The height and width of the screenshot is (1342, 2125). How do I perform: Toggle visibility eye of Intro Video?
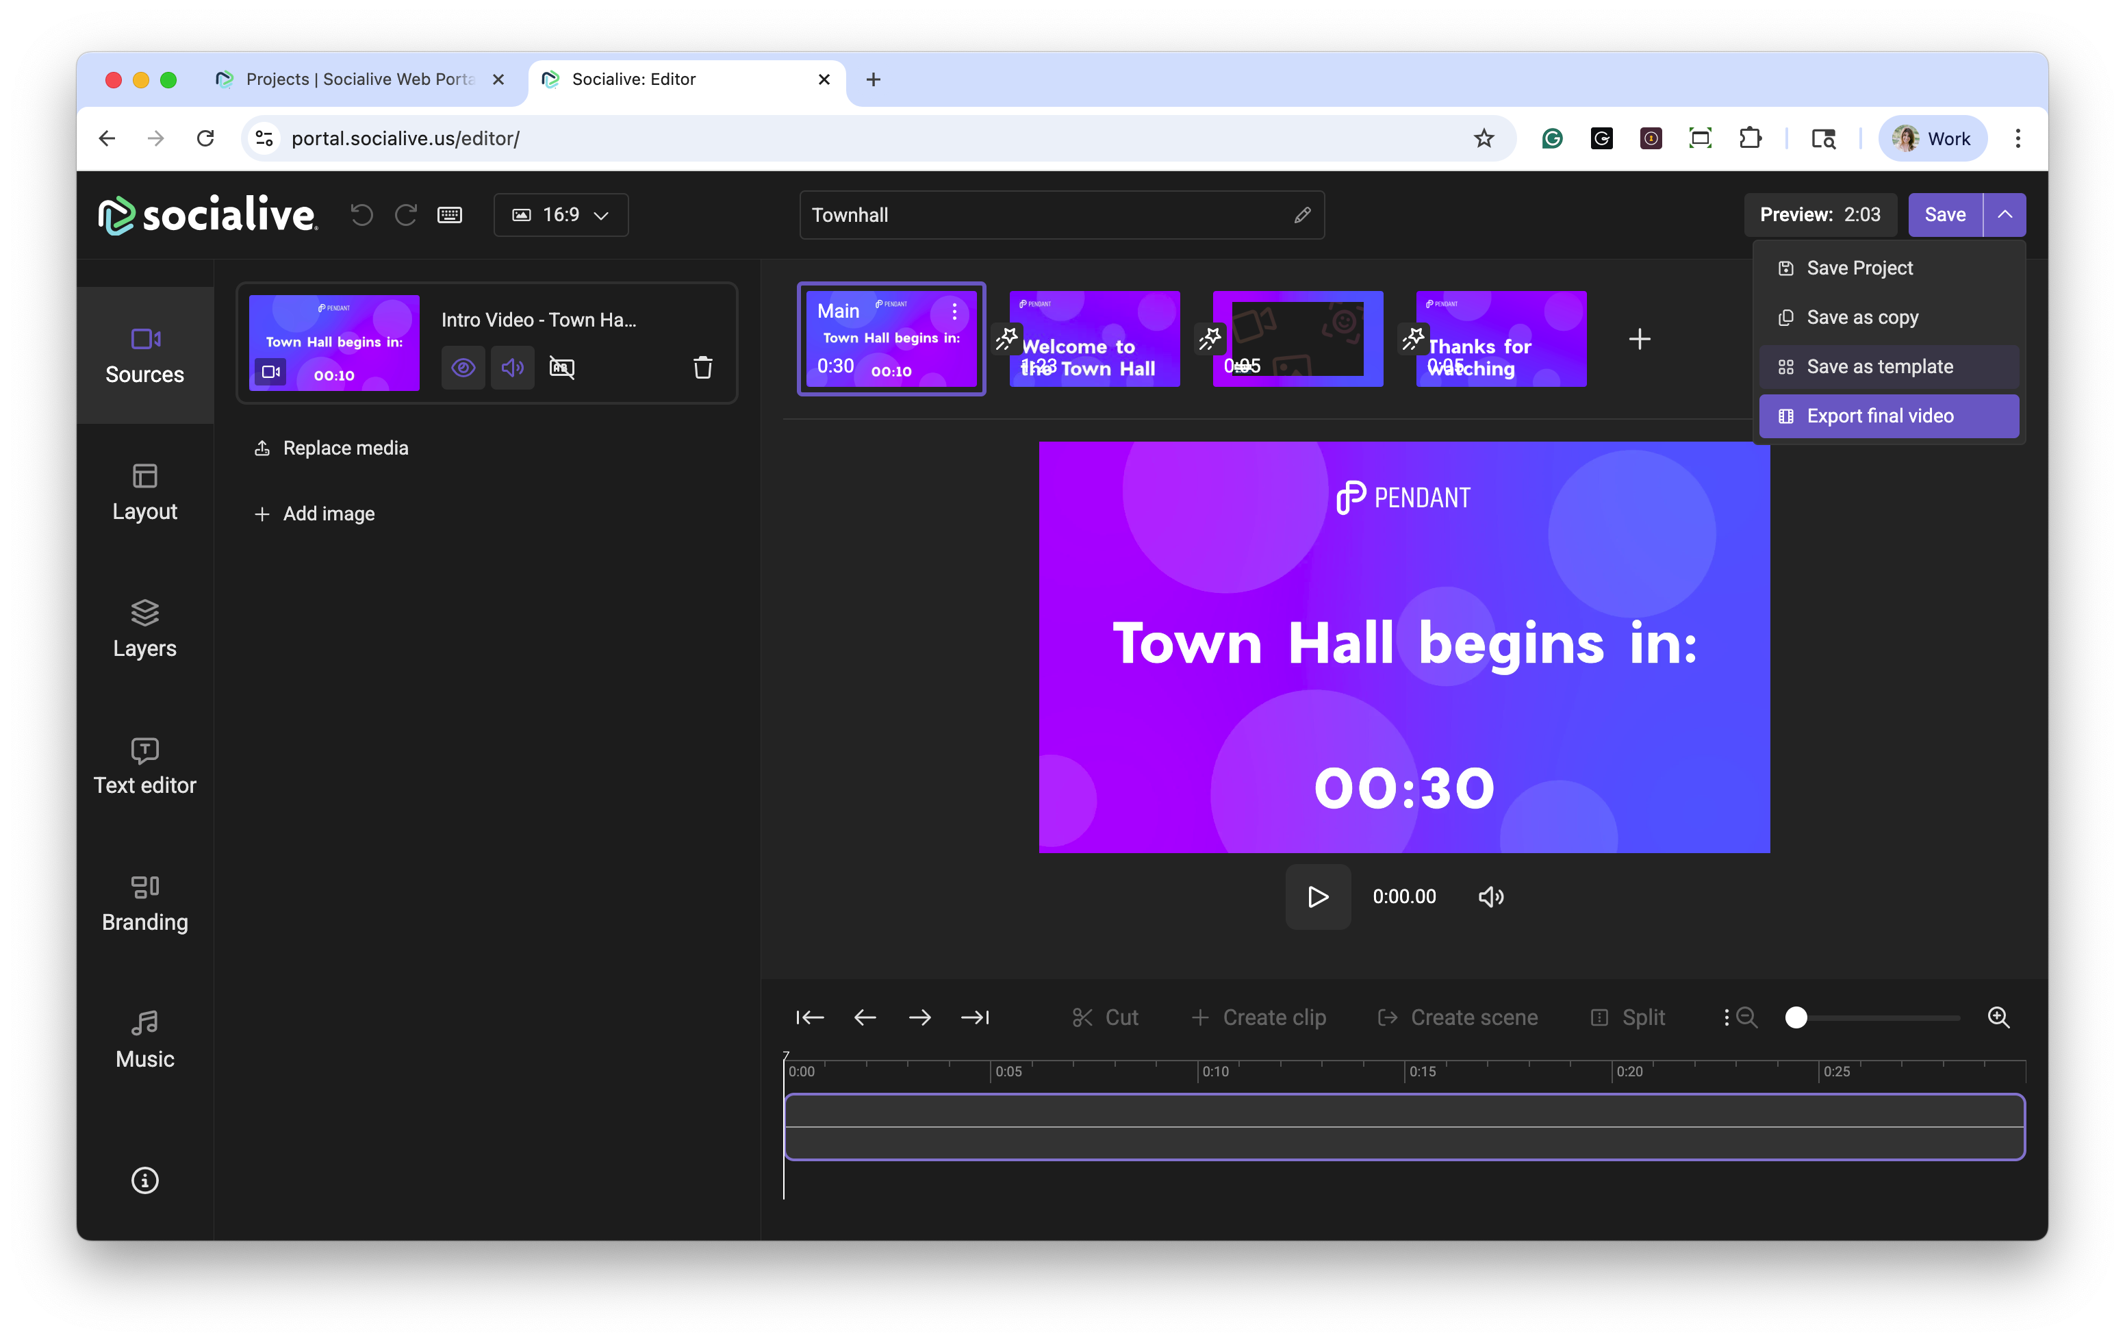coord(463,367)
